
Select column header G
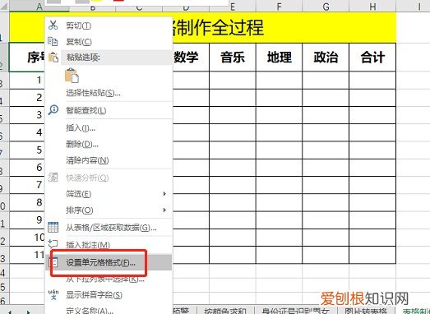coord(326,6)
